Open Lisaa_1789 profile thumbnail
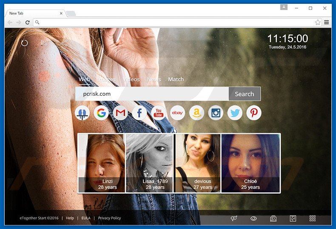The image size is (336, 229). coord(149,163)
